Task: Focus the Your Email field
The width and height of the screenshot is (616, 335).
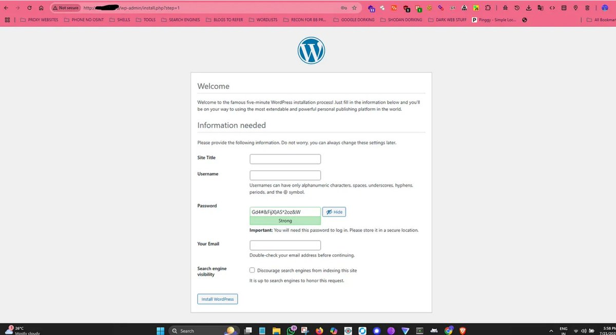Action: pos(285,245)
